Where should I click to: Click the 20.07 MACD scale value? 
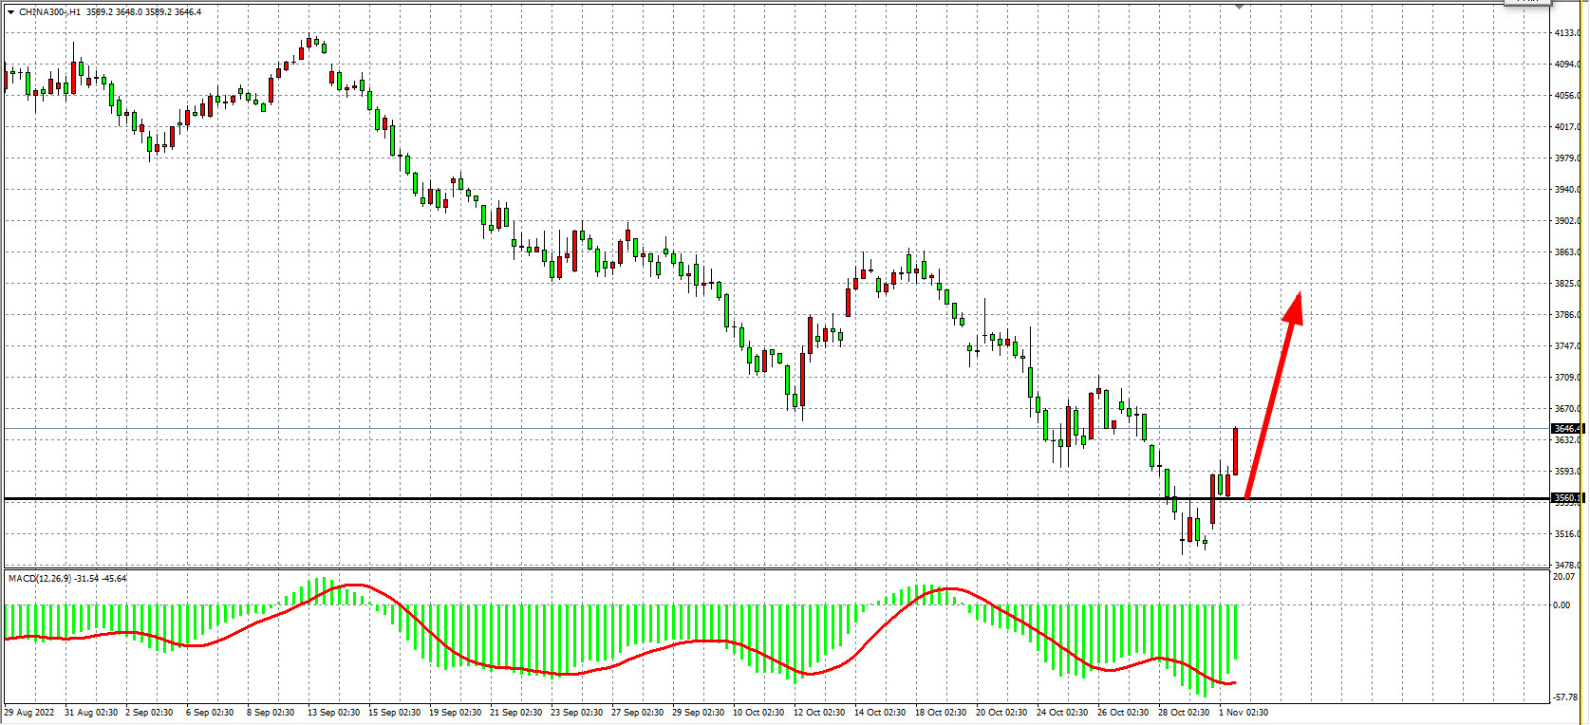pos(1563,577)
